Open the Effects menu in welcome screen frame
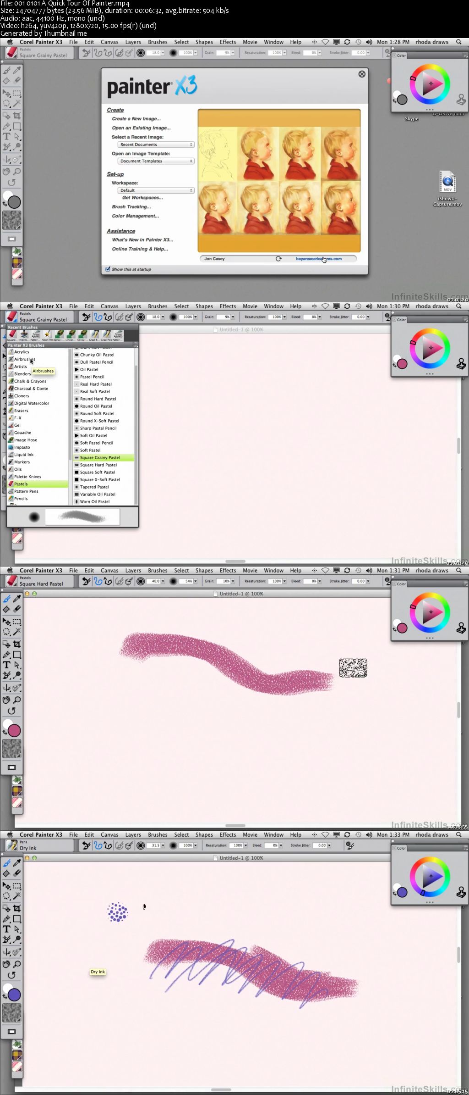Screen dimensions: 469x1095 (x=228, y=42)
